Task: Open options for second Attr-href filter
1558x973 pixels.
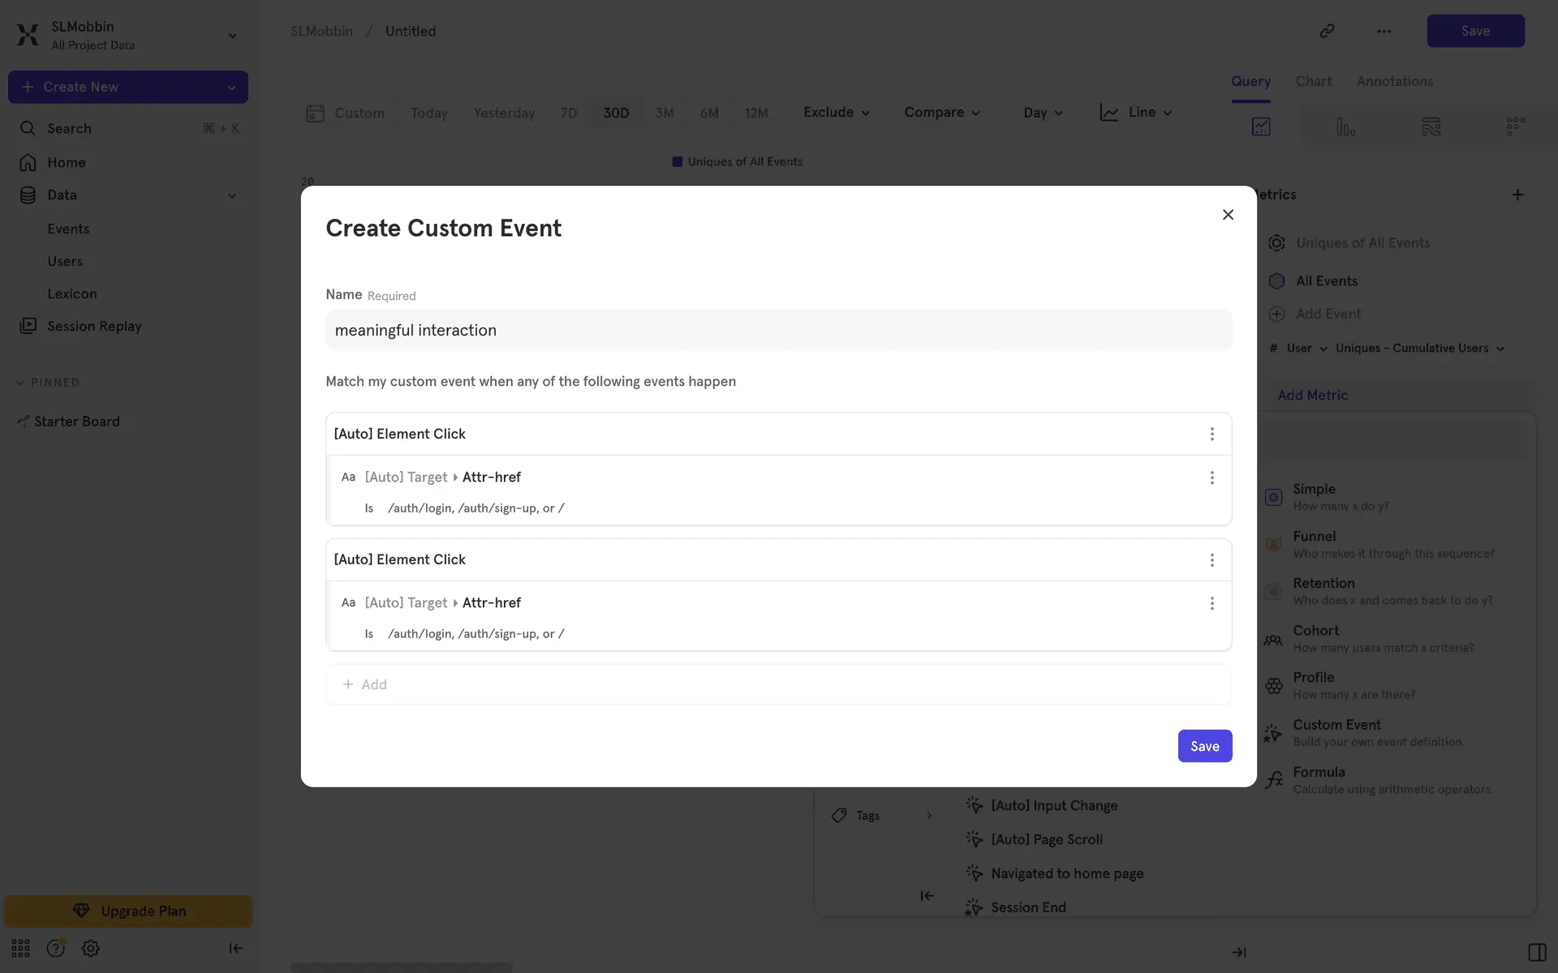Action: [1212, 603]
